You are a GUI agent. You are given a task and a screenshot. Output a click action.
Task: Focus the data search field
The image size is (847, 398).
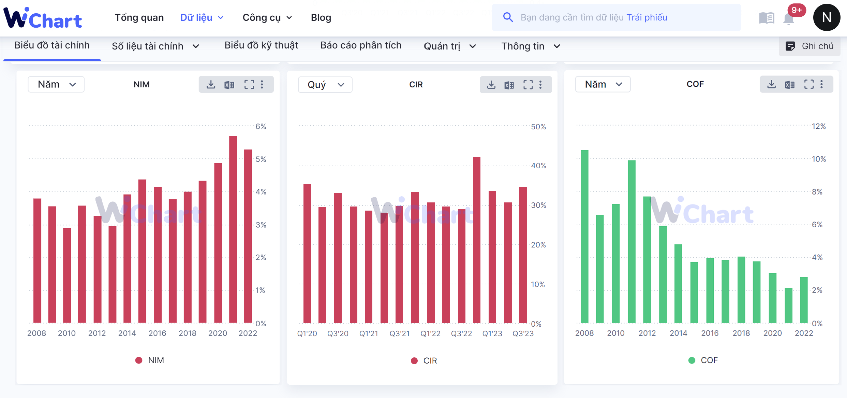[x=616, y=17]
